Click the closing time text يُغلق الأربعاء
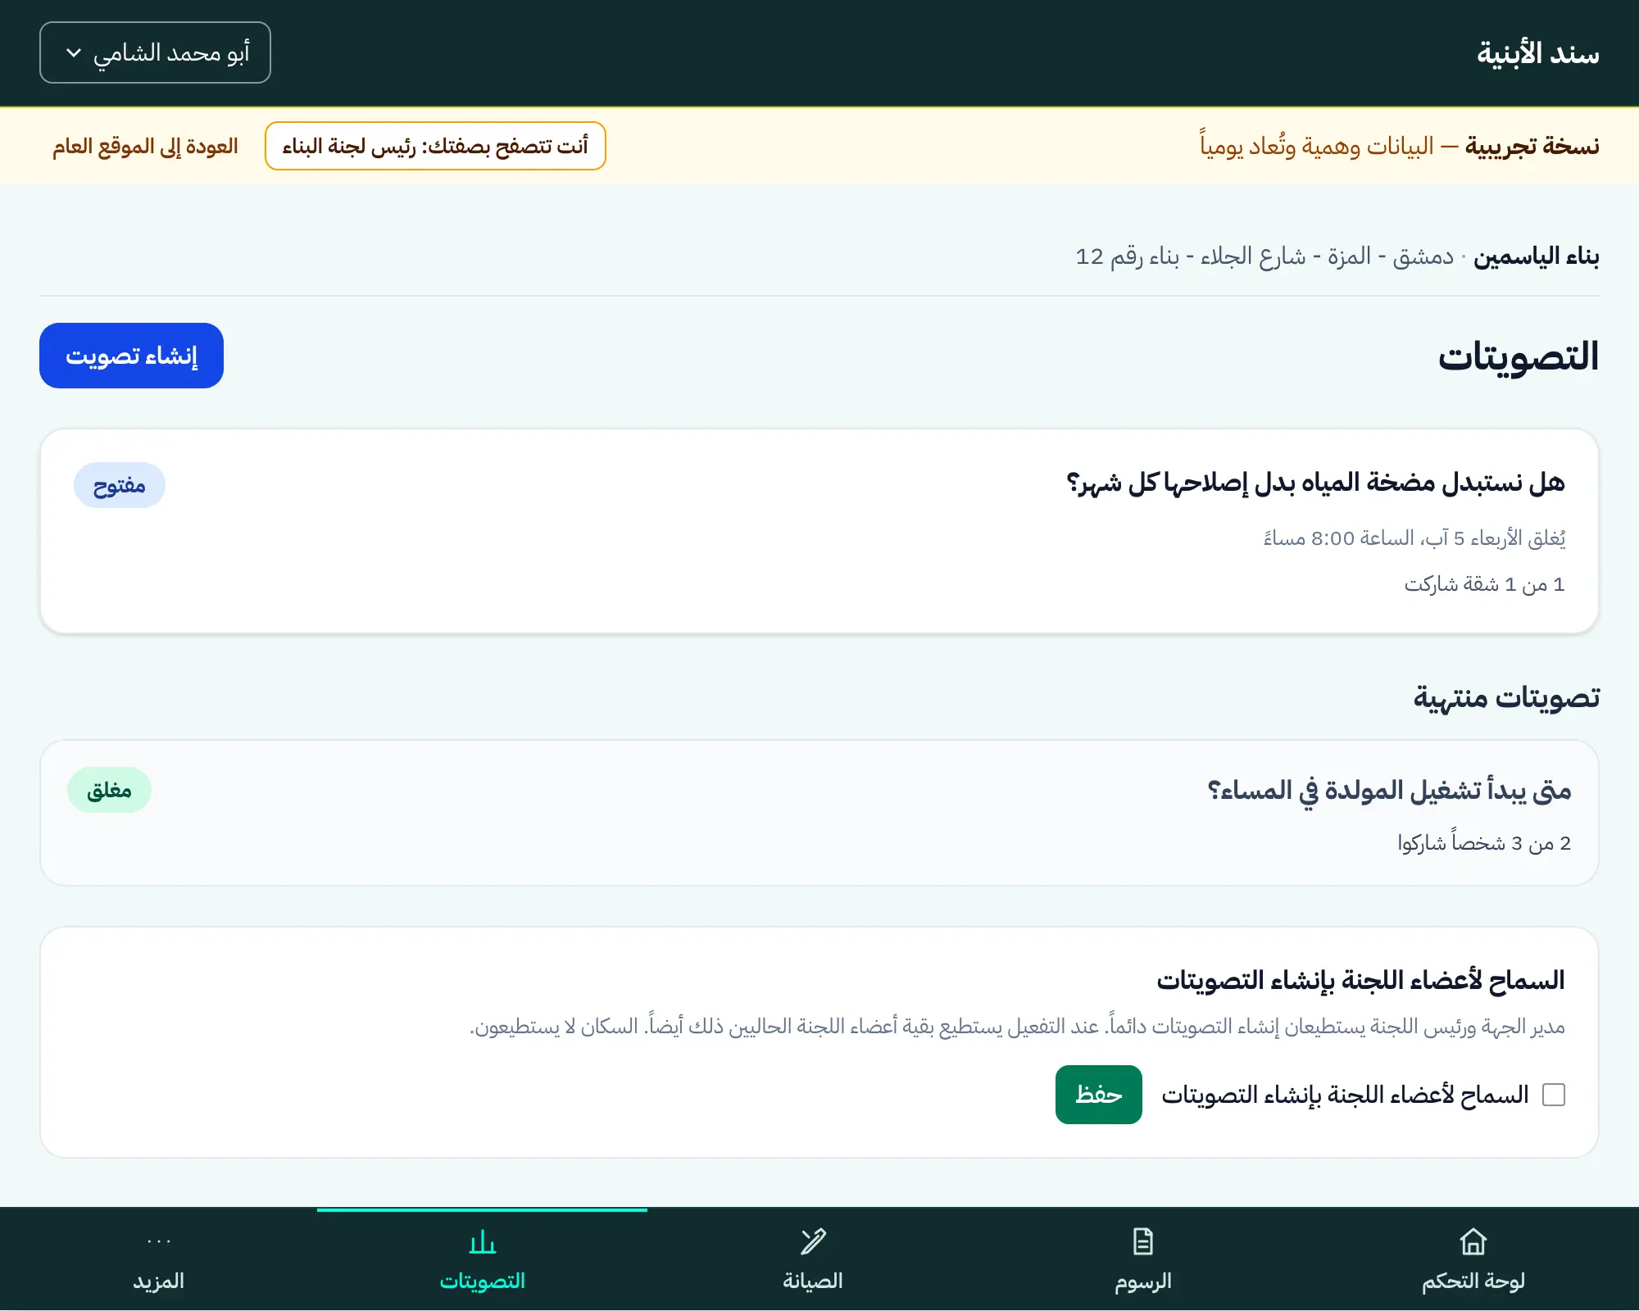 1414,538
